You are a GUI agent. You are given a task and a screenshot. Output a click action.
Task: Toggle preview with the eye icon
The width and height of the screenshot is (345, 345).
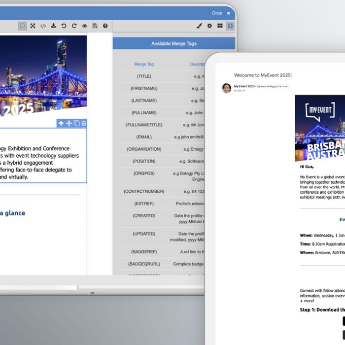[x=84, y=26]
